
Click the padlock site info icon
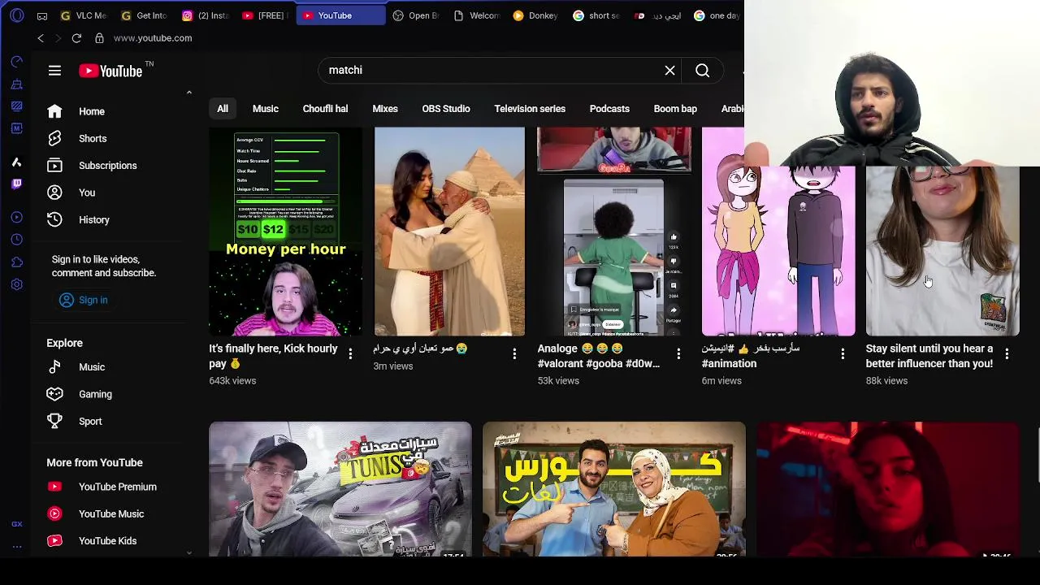click(99, 38)
